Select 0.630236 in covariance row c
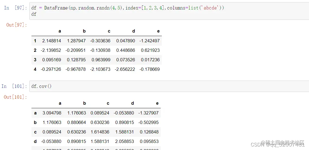Image resolution: width=309 pixels, height=150 pixels. 76,132
